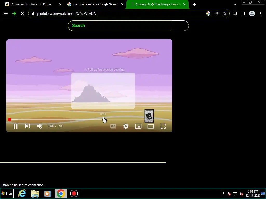Image resolution: width=266 pixels, height=199 pixels.
Task: Close the conopu blender tab
Action: coord(122,4)
